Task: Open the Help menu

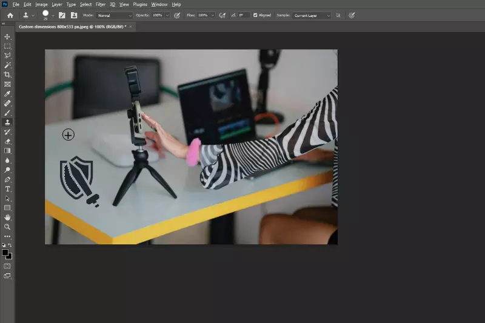Action: click(176, 5)
